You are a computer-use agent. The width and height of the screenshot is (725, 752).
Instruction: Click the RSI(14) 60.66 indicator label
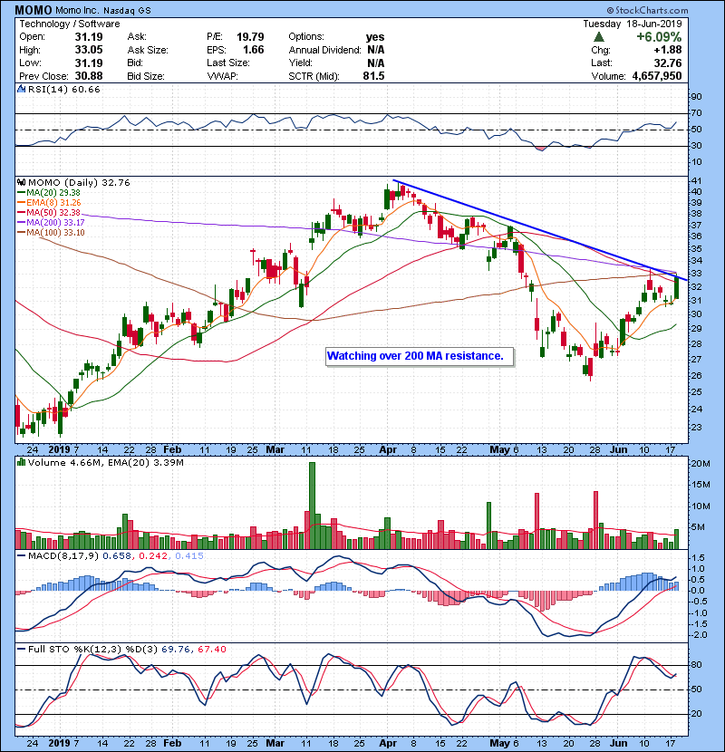click(x=63, y=89)
